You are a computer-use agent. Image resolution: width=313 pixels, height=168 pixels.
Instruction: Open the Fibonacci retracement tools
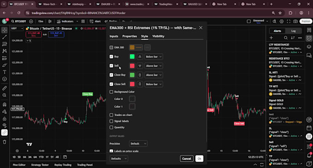pyautogui.click(x=5, y=44)
